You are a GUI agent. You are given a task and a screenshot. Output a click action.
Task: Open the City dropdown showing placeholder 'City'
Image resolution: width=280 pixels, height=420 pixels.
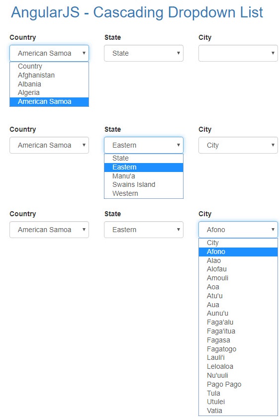[x=238, y=145]
